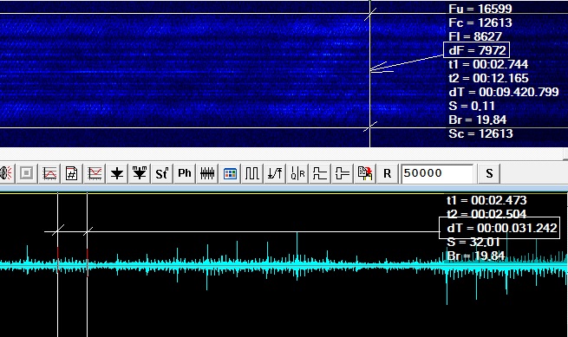This screenshot has width=568, height=337.
Task: Click the Sf toolbar button
Action: click(x=162, y=173)
